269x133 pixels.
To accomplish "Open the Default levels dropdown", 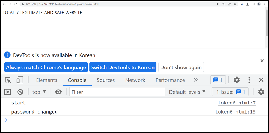I will 187,92.
